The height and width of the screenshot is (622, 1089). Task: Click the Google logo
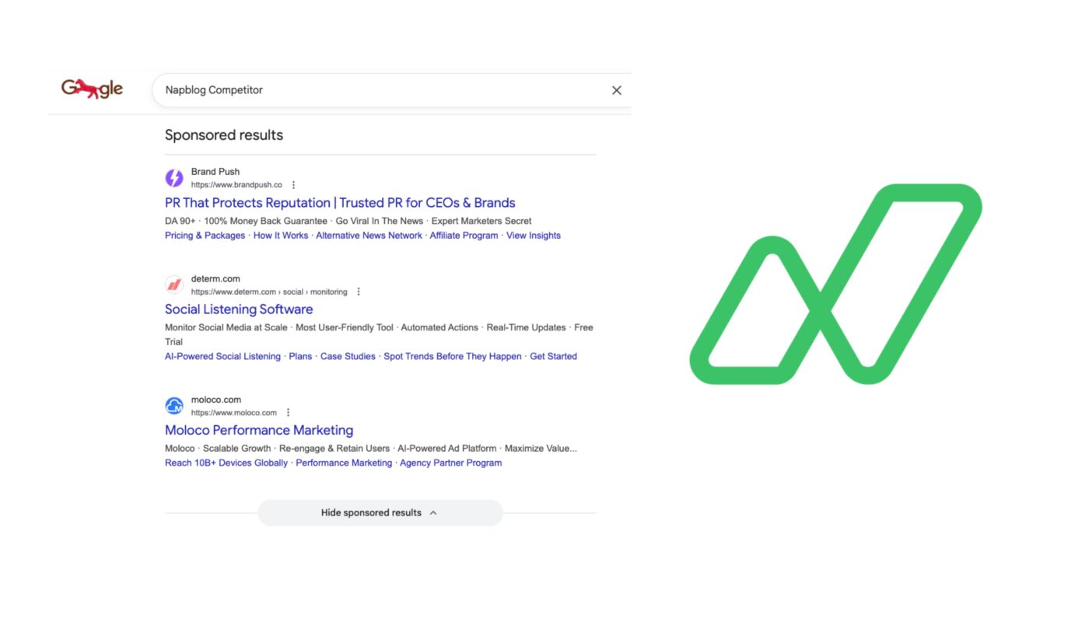tap(91, 88)
